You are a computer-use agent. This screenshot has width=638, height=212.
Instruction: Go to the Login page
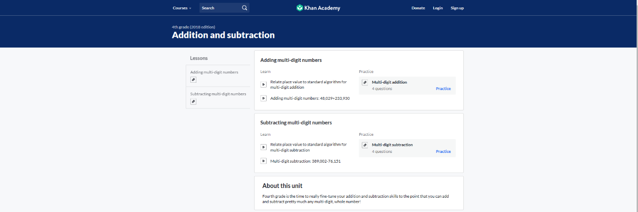coord(437,8)
